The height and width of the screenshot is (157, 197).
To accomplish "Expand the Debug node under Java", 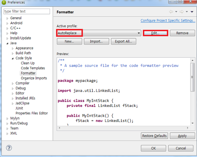I will coord(12,89).
